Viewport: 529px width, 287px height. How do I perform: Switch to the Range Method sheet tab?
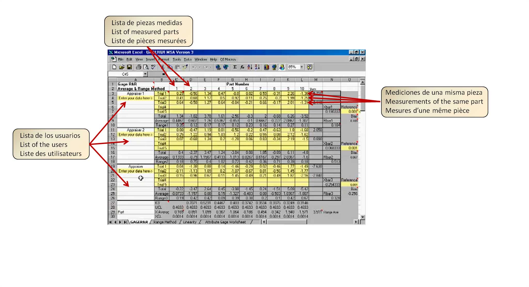(x=165, y=222)
